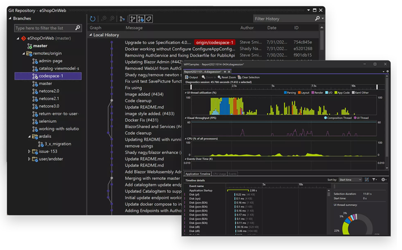402x250 pixels.
Task: Click the selenium branch icon
Action: (35, 122)
